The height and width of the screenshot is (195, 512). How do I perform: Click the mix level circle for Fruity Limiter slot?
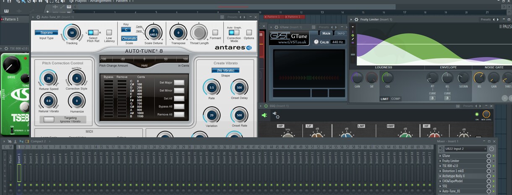pos(488,161)
